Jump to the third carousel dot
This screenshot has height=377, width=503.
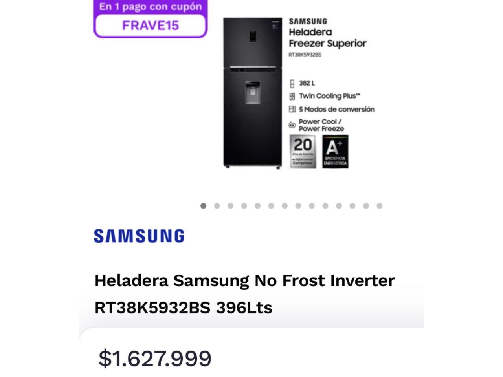tap(230, 206)
